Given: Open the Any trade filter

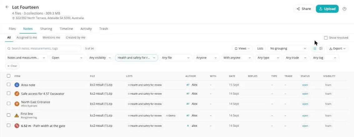Looking at the screenshot, I should (296, 58).
